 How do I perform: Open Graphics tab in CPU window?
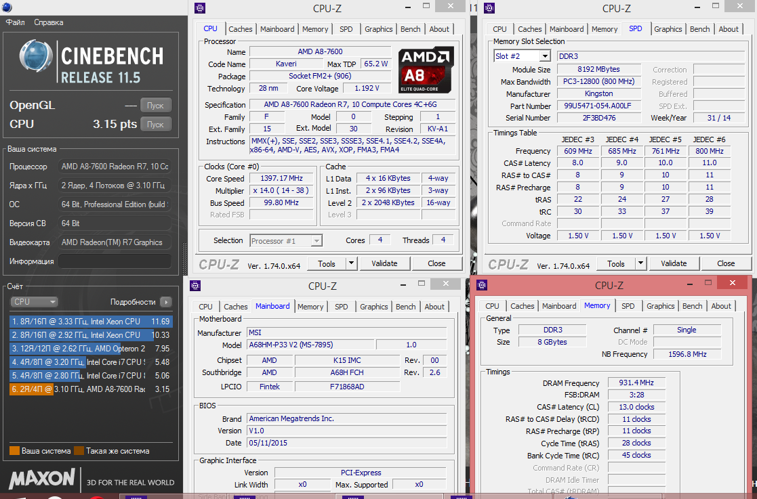tap(378, 29)
